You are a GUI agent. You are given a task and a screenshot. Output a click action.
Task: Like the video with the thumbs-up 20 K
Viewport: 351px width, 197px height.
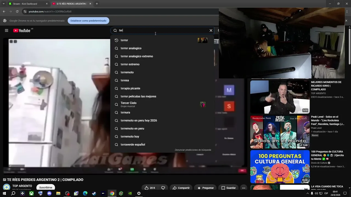pos(150,188)
